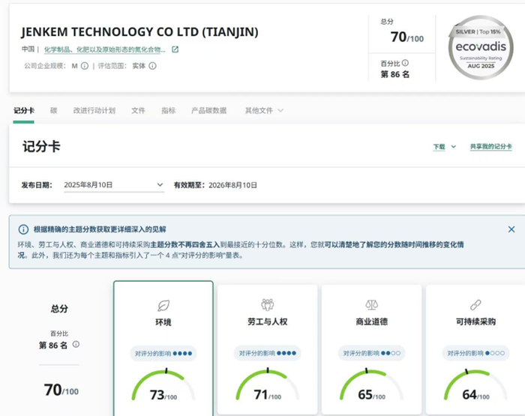Open the 产品碳数据 tab
525x416 pixels.
tap(208, 111)
